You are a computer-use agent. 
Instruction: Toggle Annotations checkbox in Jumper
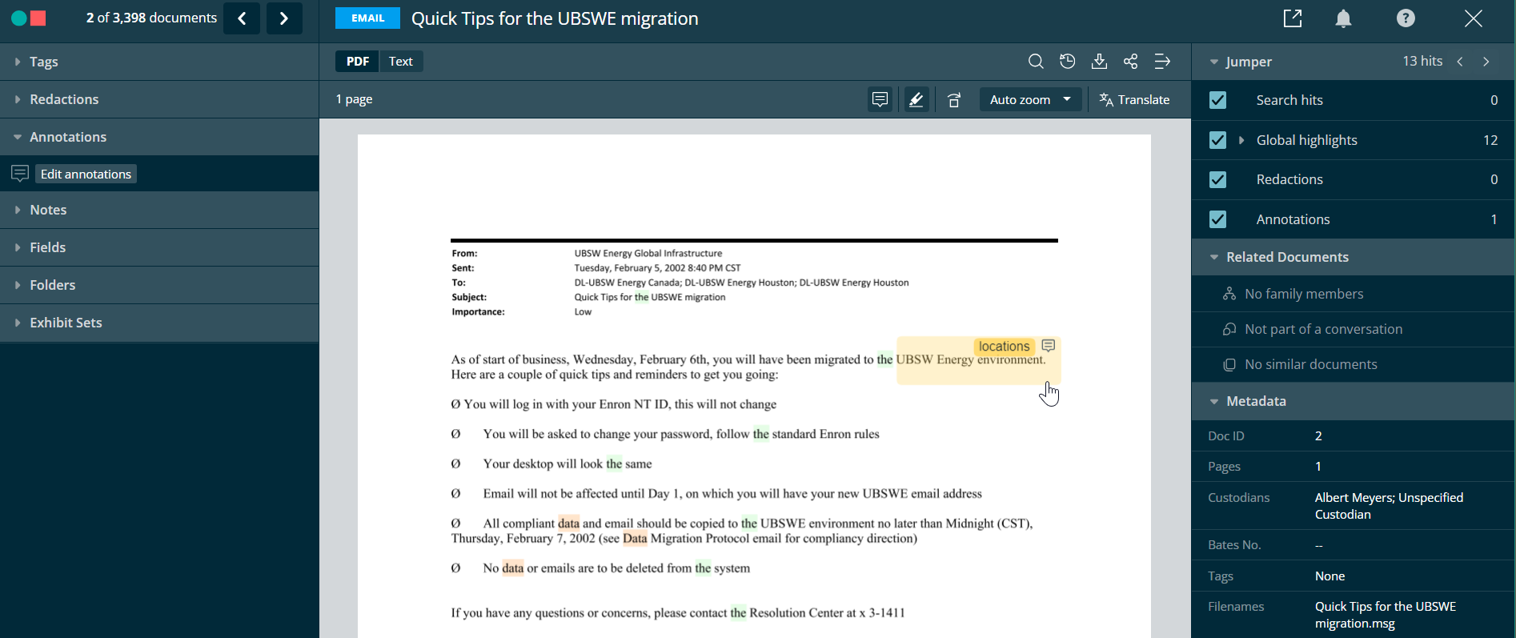pyautogui.click(x=1217, y=219)
